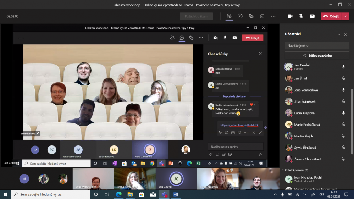
Task: Open chat icon in shared inner window
Action: [x=182, y=38]
